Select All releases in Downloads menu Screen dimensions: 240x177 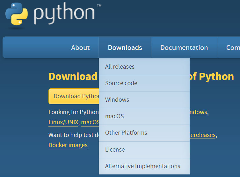coord(144,67)
